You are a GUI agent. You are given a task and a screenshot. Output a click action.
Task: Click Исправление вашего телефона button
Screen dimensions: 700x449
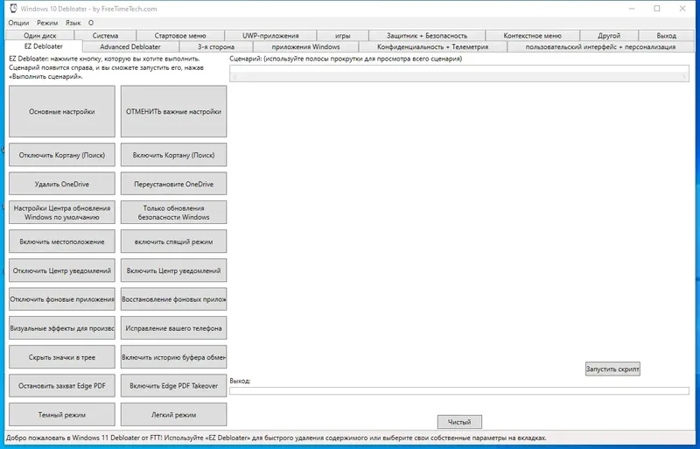click(x=173, y=328)
